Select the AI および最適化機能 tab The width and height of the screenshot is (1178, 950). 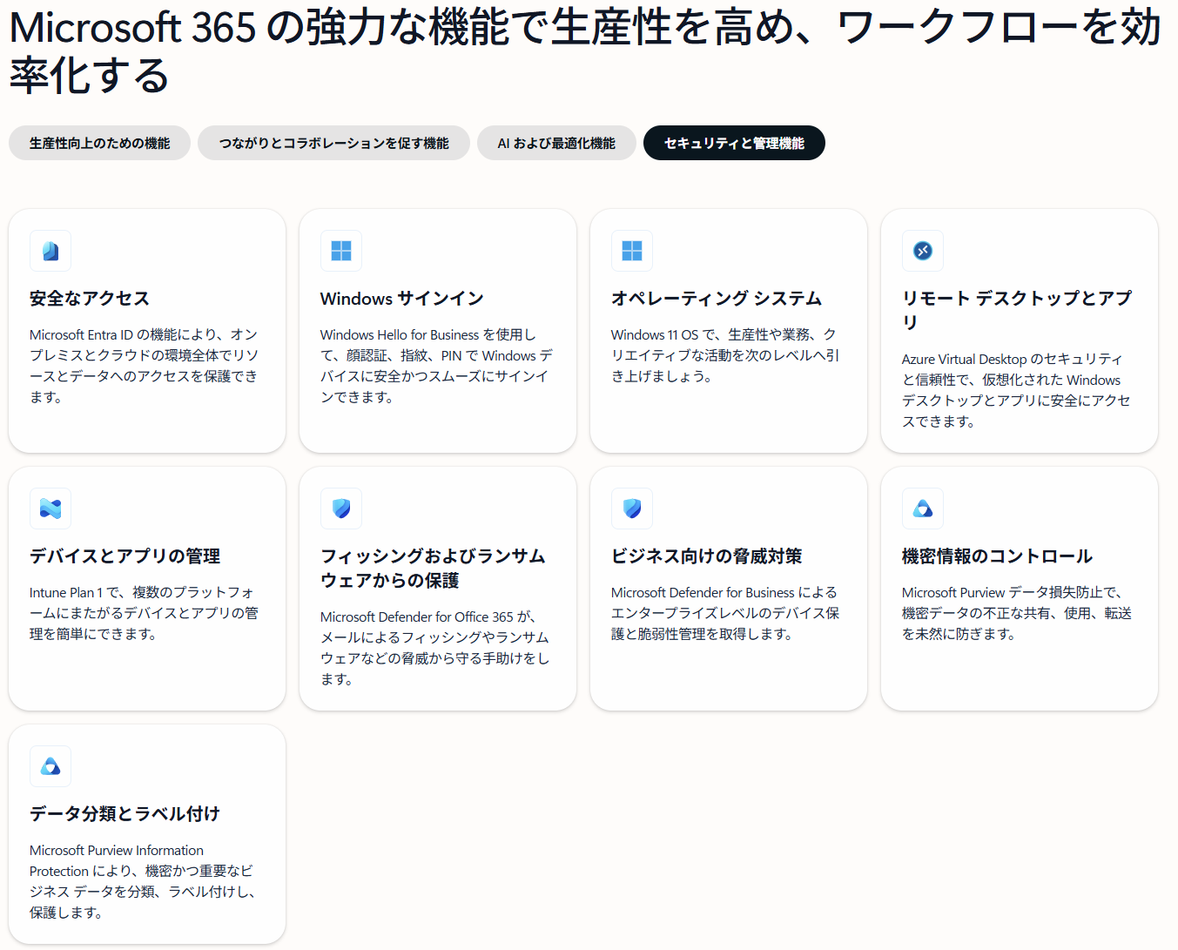556,143
